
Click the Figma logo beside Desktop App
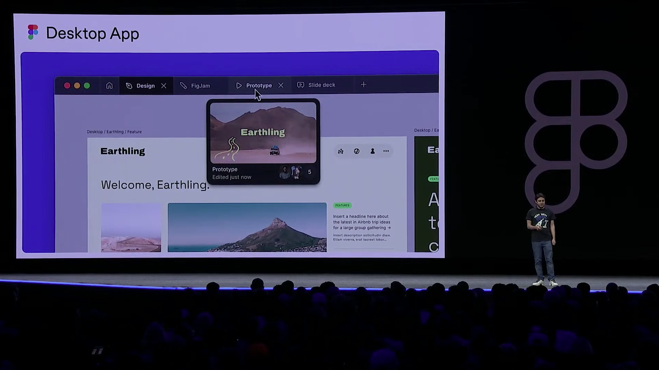coord(33,32)
